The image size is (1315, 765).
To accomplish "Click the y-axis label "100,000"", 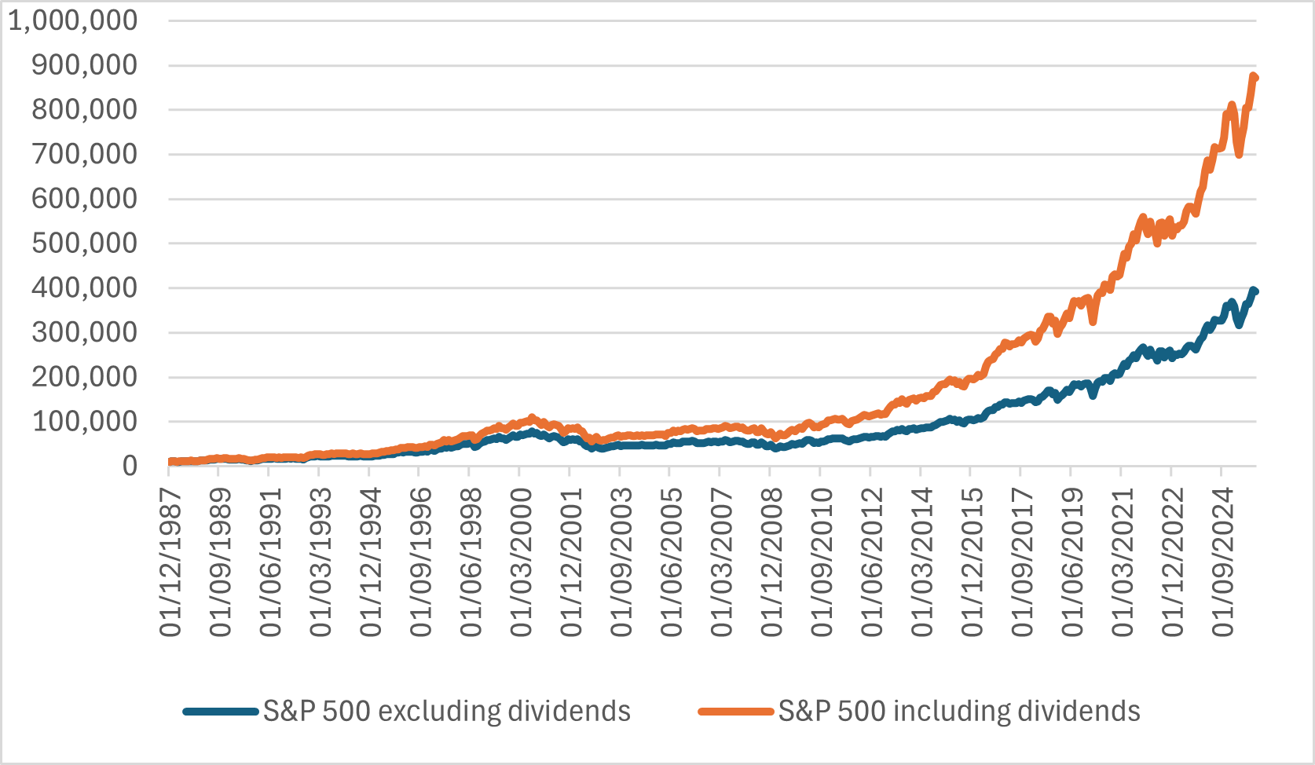I will (x=85, y=422).
